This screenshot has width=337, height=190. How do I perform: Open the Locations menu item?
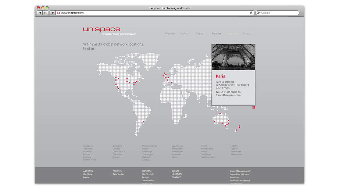(x=232, y=33)
